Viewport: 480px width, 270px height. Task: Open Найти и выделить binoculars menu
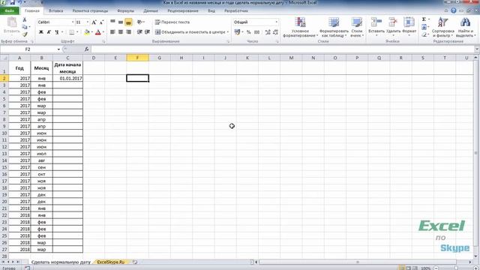pos(465,28)
